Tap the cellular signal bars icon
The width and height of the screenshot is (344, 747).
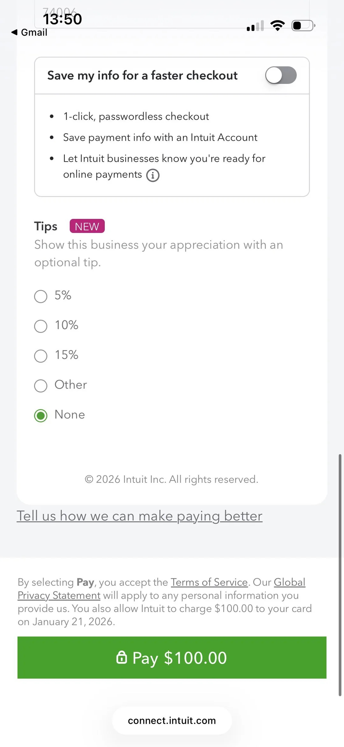255,26
